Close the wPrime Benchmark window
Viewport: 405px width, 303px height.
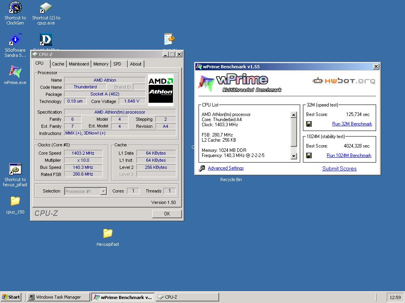376,66
